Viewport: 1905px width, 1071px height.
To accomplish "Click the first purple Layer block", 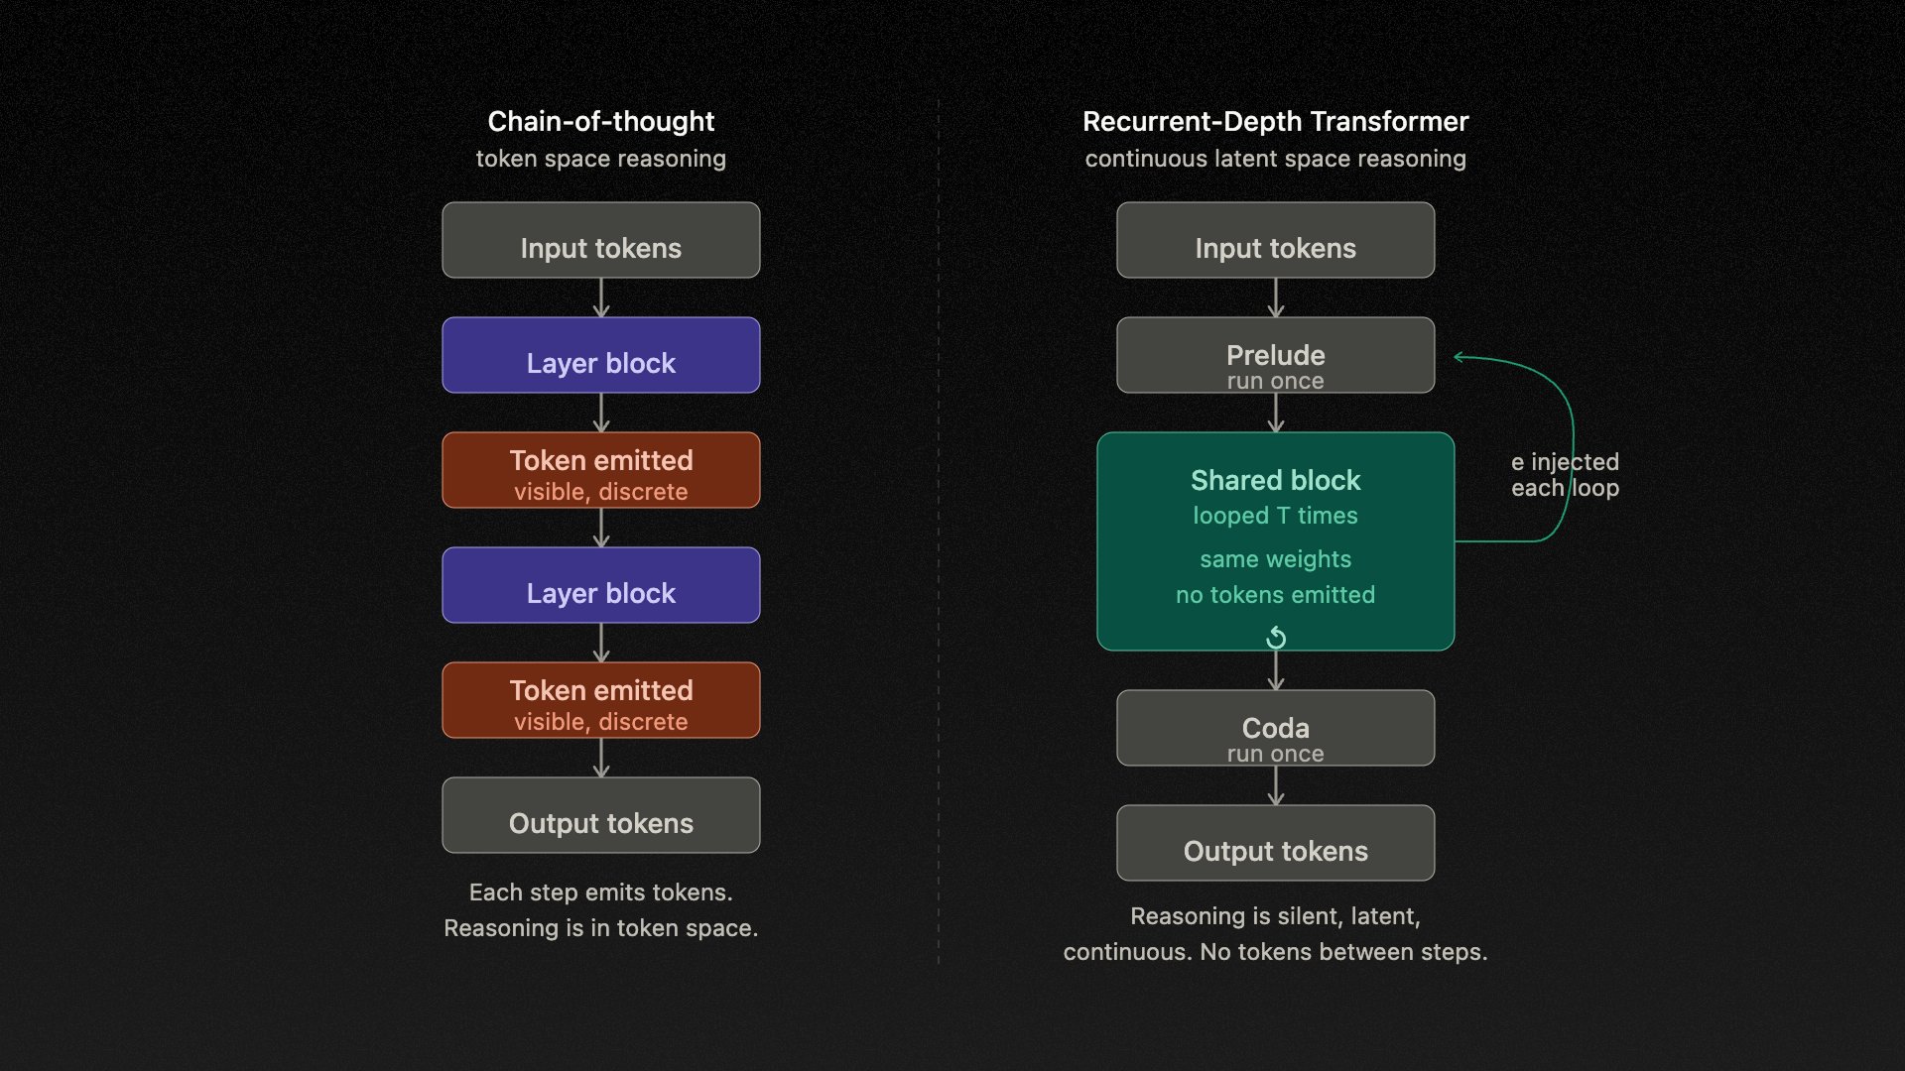I will point(600,355).
